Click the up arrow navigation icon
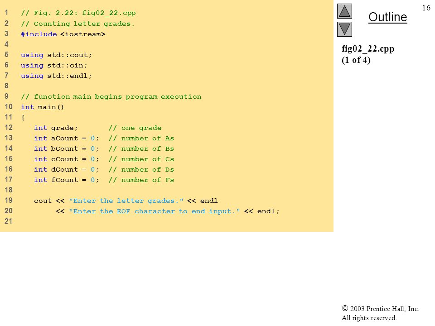 click(x=344, y=11)
